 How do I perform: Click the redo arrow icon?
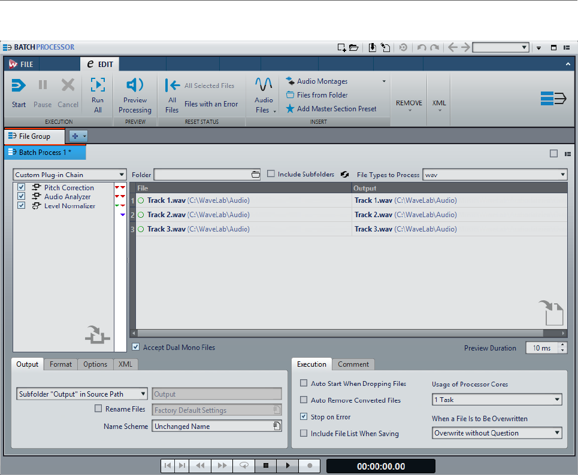click(x=435, y=47)
